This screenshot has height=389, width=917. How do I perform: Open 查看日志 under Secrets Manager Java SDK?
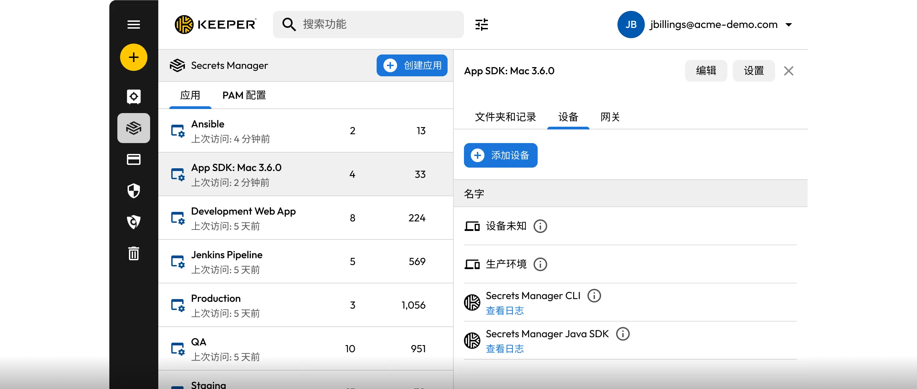pyautogui.click(x=505, y=349)
